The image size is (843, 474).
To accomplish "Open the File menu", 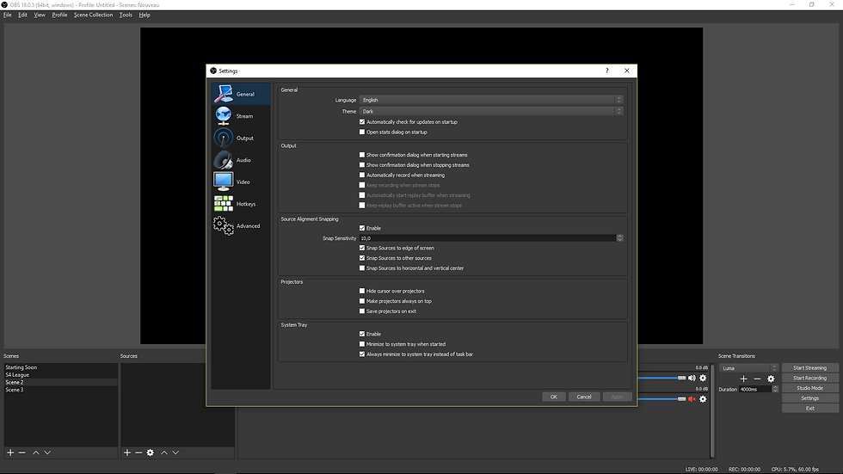I will pos(8,15).
